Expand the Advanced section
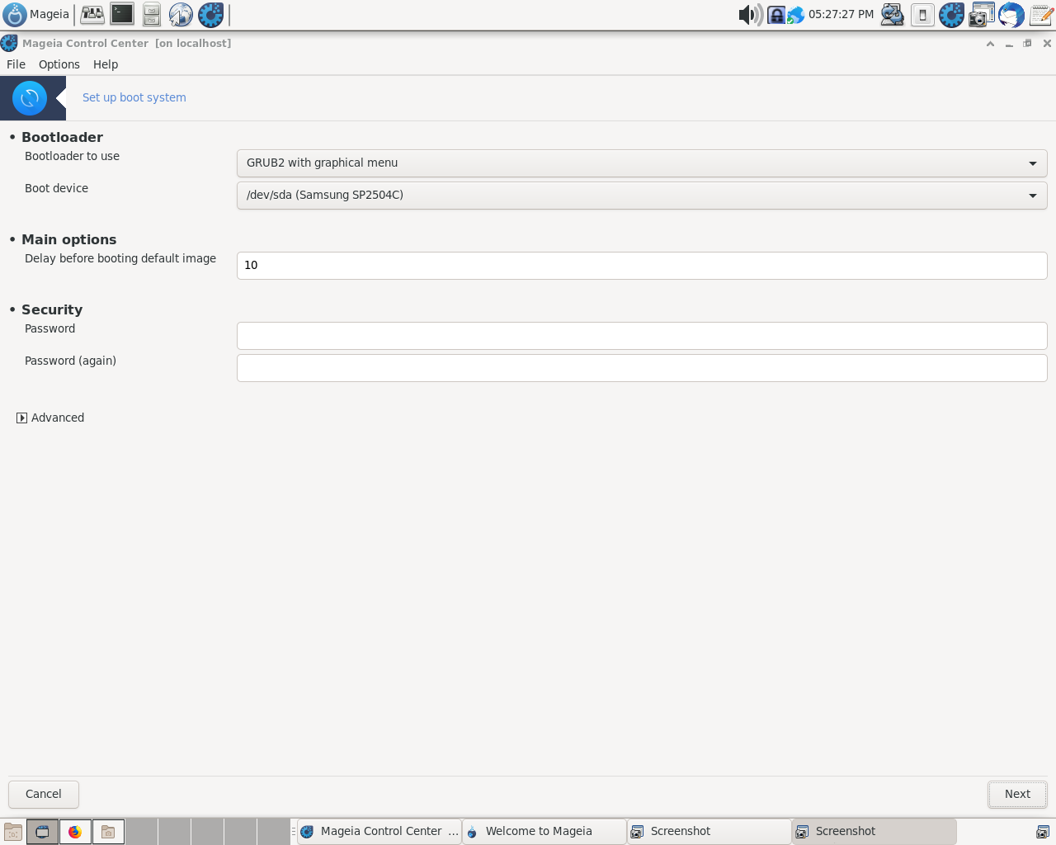 (50, 418)
